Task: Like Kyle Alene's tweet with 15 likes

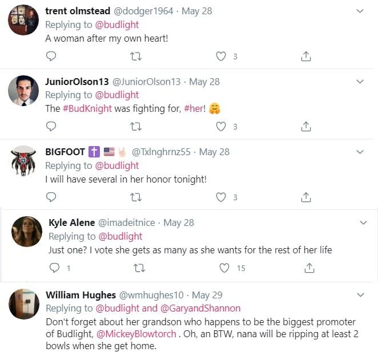Action: click(x=224, y=267)
